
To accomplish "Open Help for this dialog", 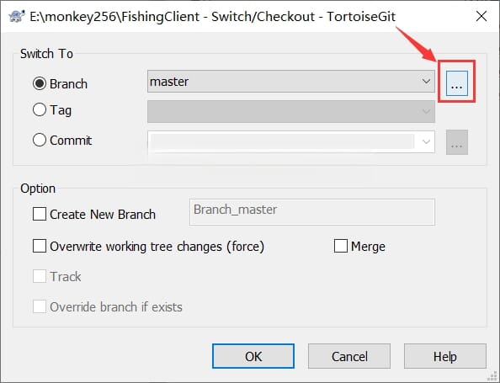I will click(445, 356).
